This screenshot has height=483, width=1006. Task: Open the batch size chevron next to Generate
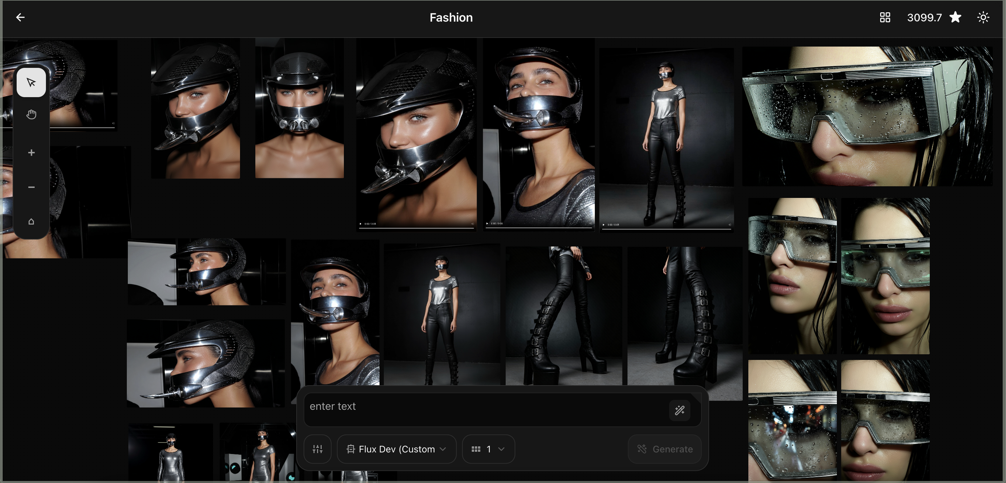pyautogui.click(x=502, y=449)
